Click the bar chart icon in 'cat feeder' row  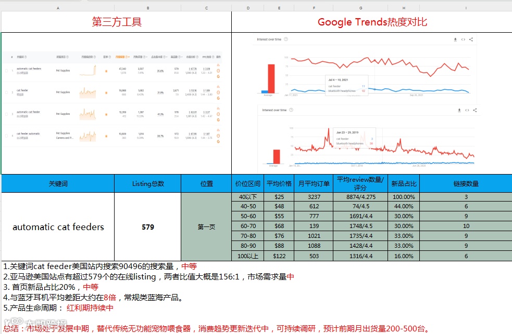[218, 87]
